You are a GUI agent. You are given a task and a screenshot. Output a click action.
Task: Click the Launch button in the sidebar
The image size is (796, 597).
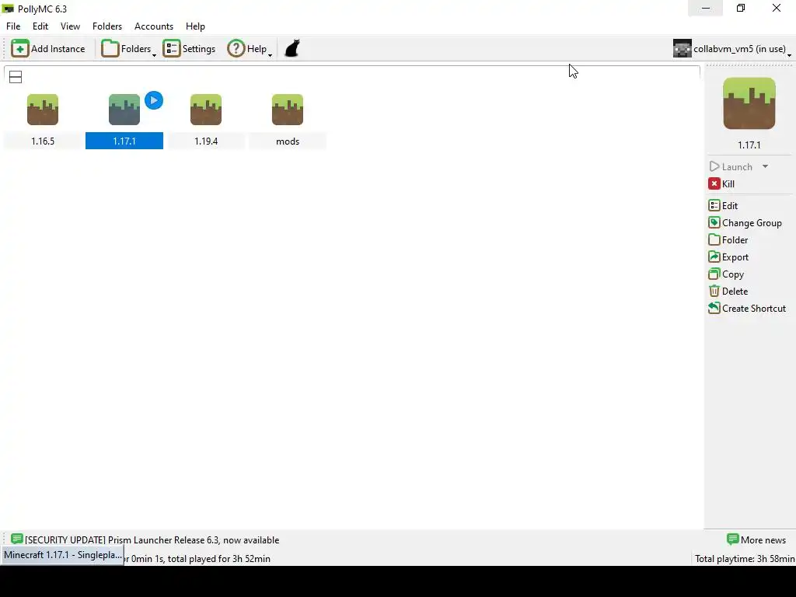(x=731, y=166)
